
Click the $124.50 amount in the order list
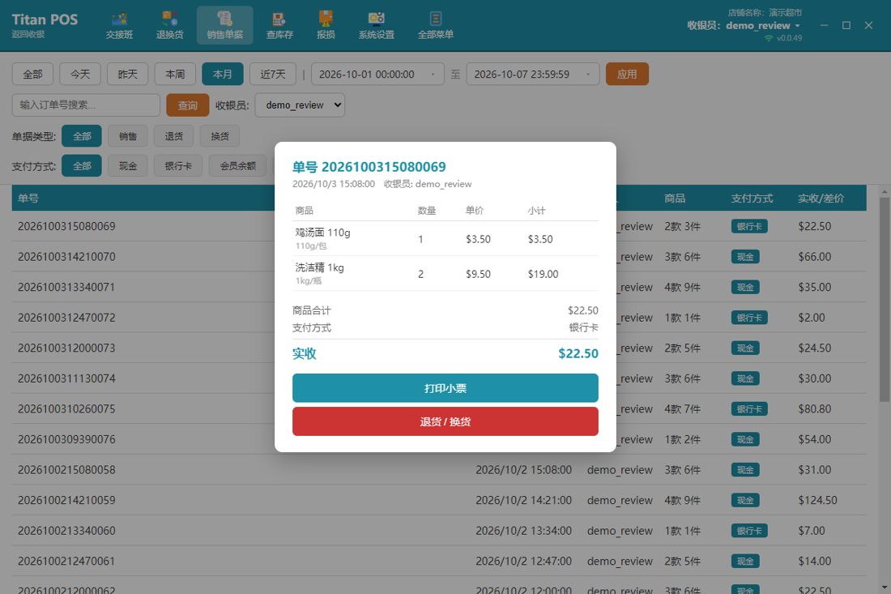(x=818, y=500)
